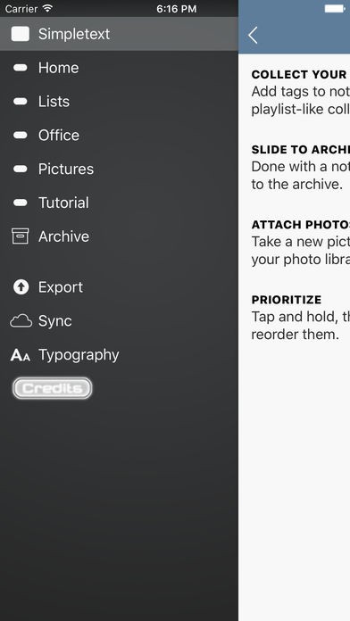Viewport: 350px width, 621px height.
Task: Open the Lists tag
Action: tap(119, 102)
